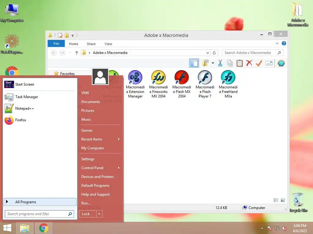Expand All Programs in Start menu
313x234 pixels.
tap(40, 202)
